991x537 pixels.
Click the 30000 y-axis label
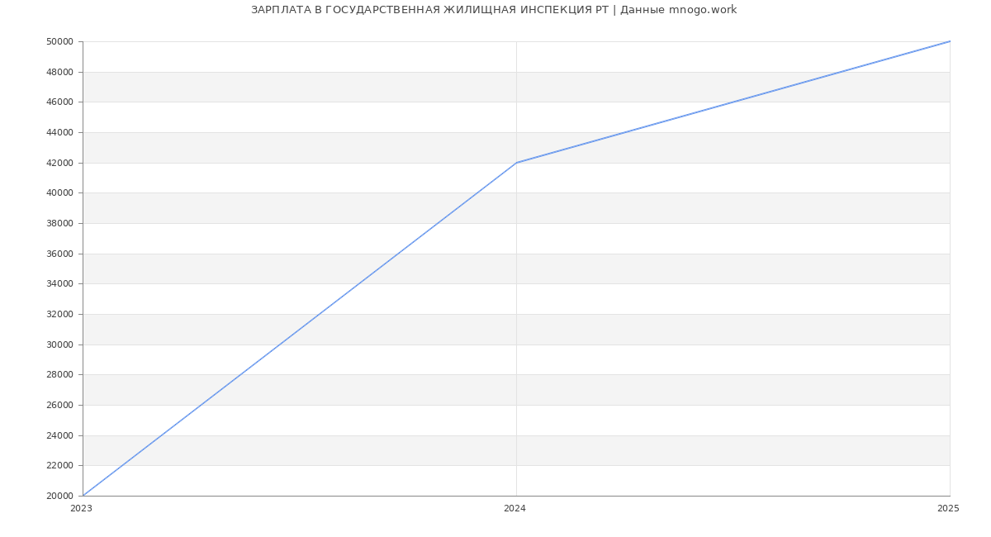point(59,345)
